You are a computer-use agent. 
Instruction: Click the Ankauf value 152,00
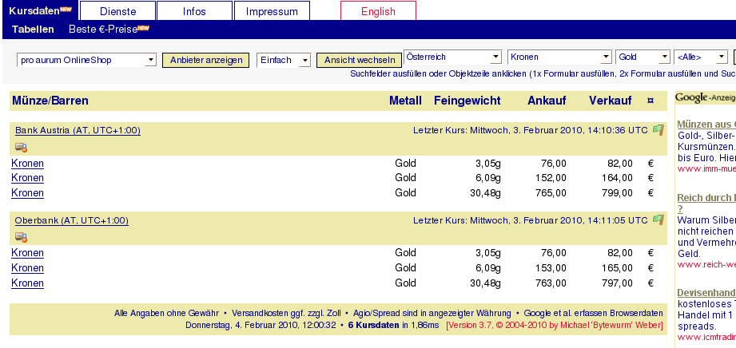551,178
